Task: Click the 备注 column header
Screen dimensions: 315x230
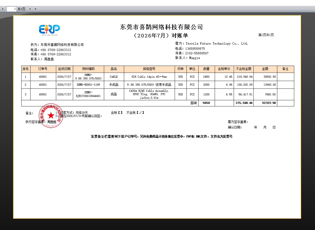Action: pos(286,69)
